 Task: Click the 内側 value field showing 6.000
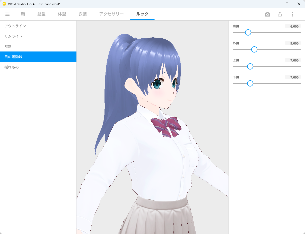(x=293, y=26)
